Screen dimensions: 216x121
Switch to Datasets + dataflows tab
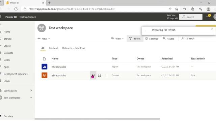coord(74,48)
